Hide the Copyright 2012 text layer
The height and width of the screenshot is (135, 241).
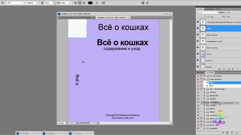198,22
